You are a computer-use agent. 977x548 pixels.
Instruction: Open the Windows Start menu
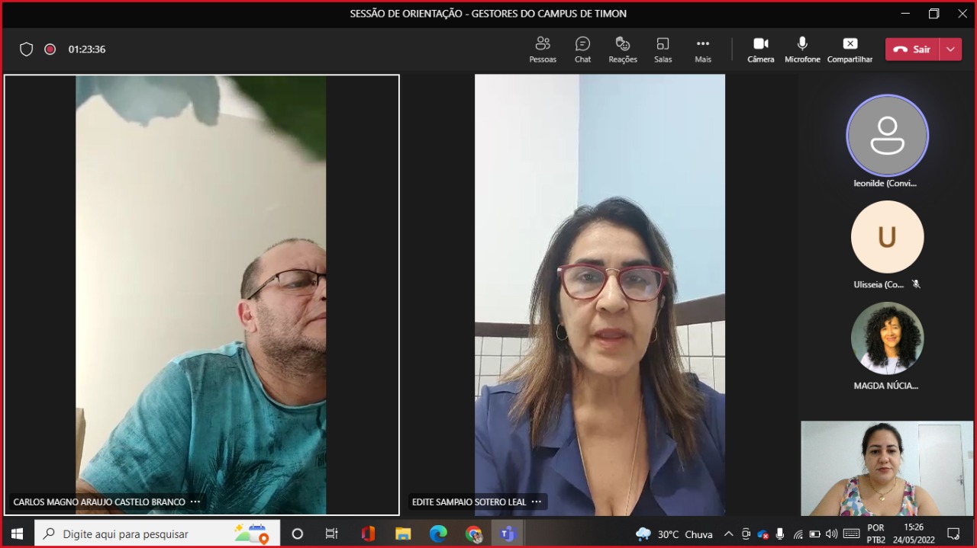17,534
